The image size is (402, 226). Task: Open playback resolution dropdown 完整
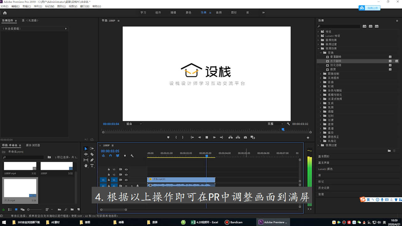(275, 124)
